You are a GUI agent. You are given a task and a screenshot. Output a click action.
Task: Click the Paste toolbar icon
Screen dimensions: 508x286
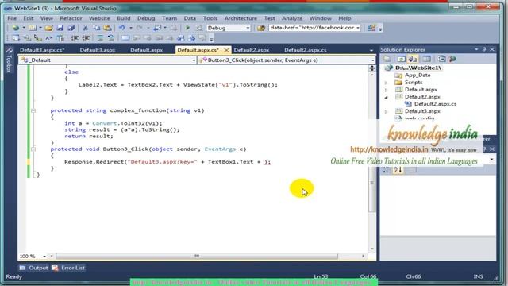point(107,29)
